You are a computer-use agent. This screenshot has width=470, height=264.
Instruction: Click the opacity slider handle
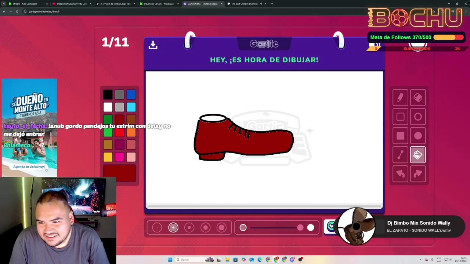(x=300, y=228)
